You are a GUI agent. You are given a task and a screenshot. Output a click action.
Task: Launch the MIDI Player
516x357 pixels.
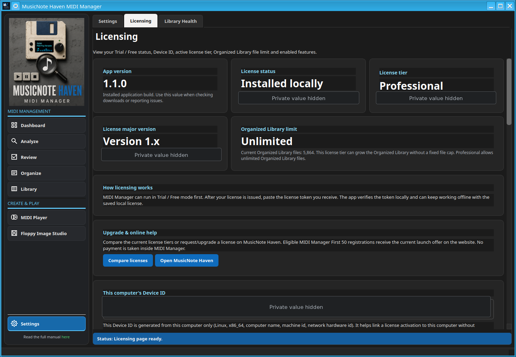[x=46, y=217]
